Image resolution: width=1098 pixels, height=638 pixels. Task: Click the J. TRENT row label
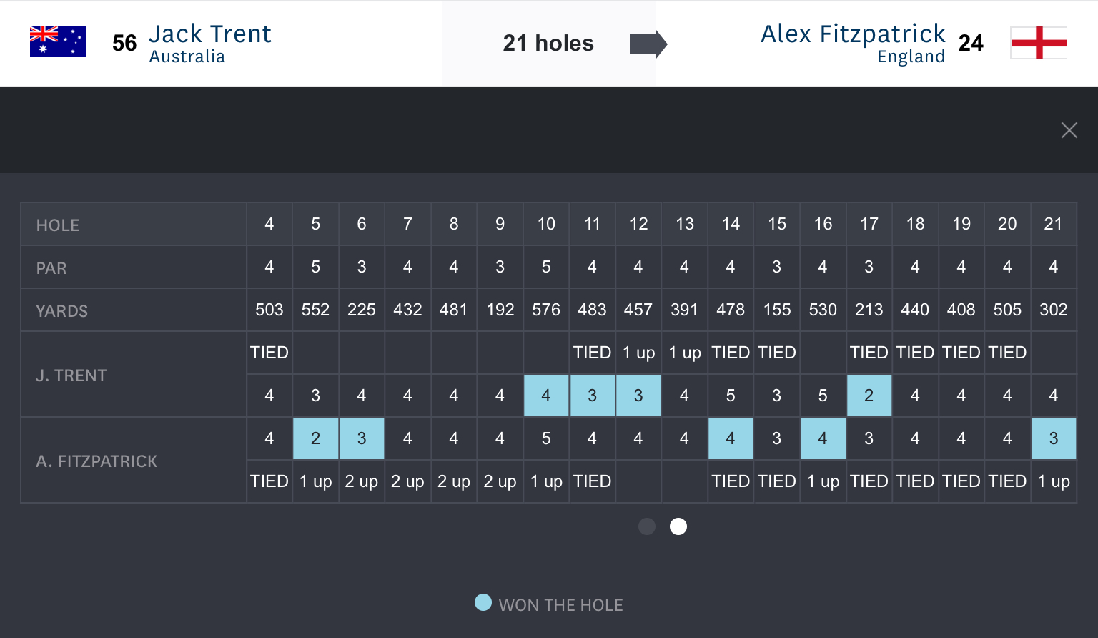tap(71, 376)
